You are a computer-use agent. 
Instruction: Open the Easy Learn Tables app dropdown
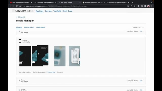tap(25, 11)
